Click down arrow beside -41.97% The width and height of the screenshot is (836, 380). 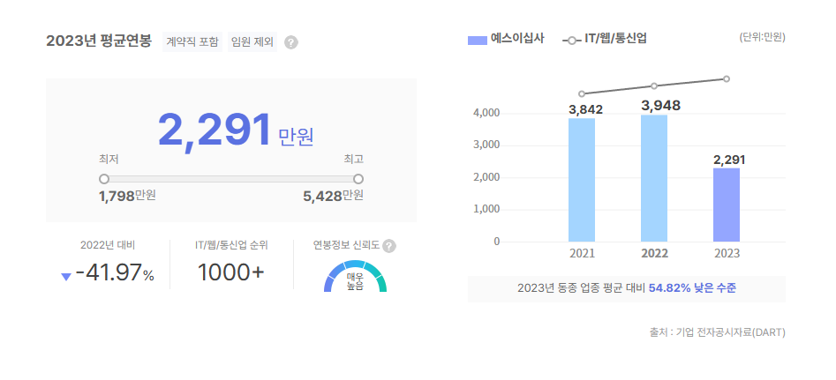tap(66, 277)
